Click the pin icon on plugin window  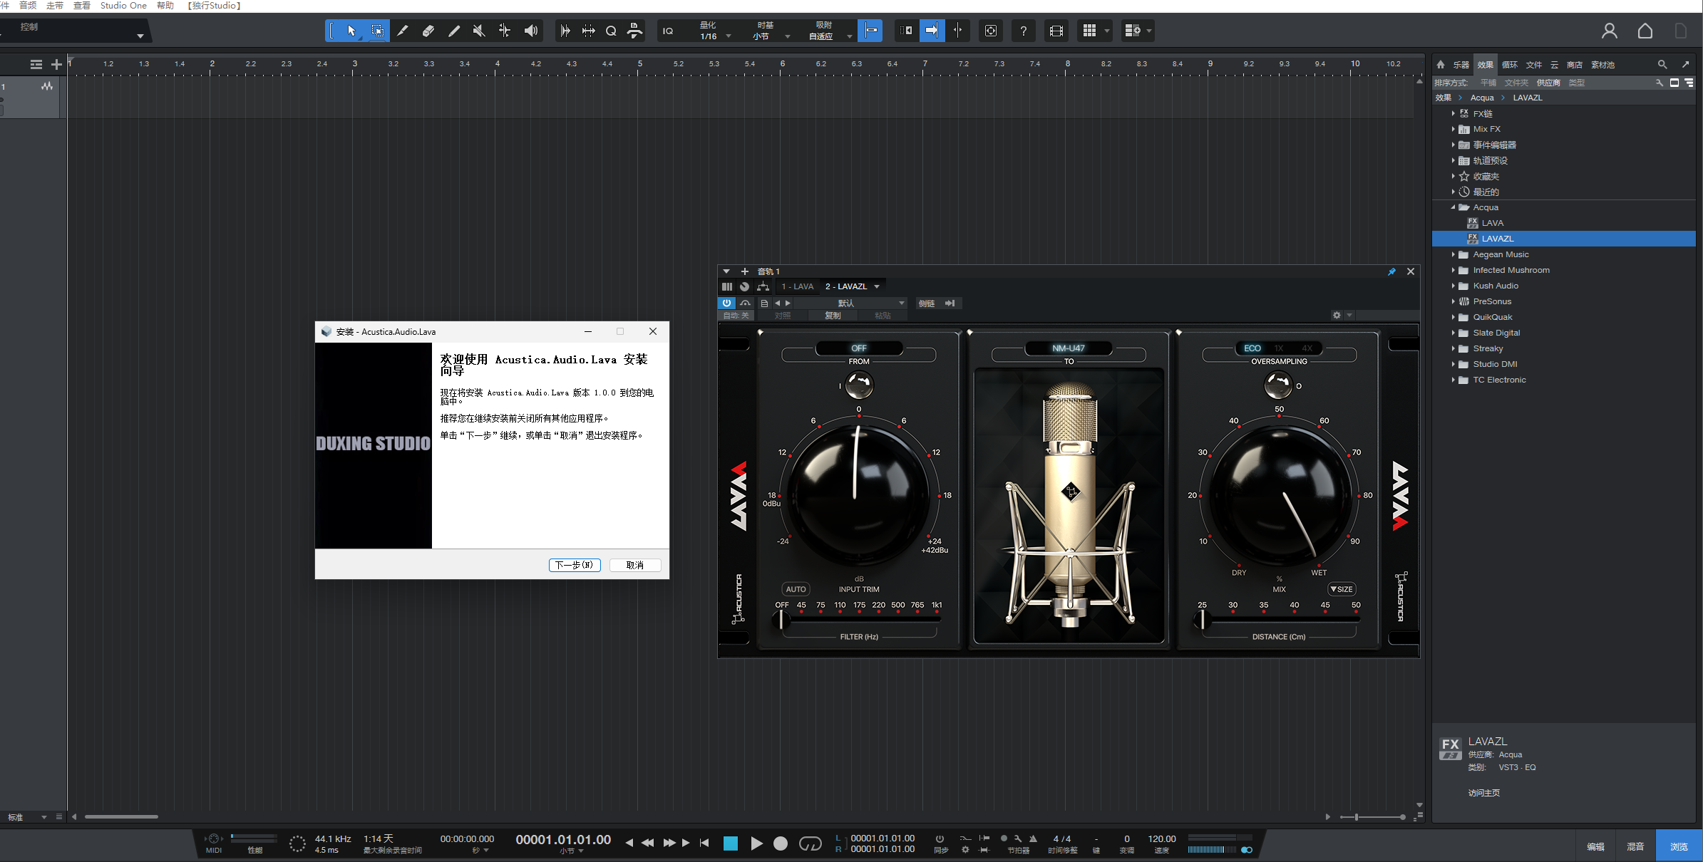1391,271
